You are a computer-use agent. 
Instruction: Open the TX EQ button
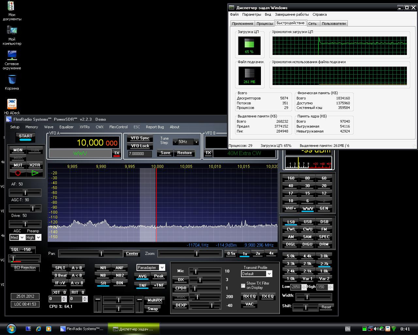pyautogui.click(x=267, y=296)
